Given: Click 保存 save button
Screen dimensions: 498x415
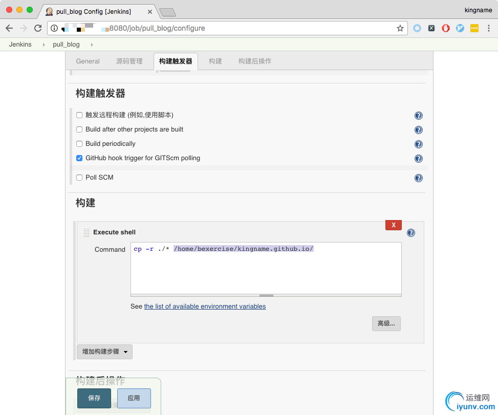Looking at the screenshot, I should click(94, 398).
